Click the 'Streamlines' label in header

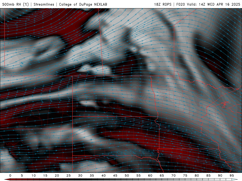pyautogui.click(x=44, y=4)
